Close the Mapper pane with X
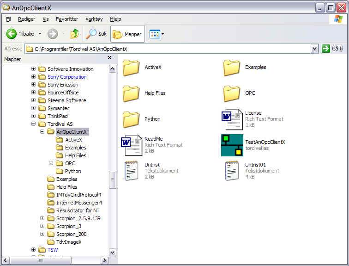Screen dimensions: 349x266 109,58
